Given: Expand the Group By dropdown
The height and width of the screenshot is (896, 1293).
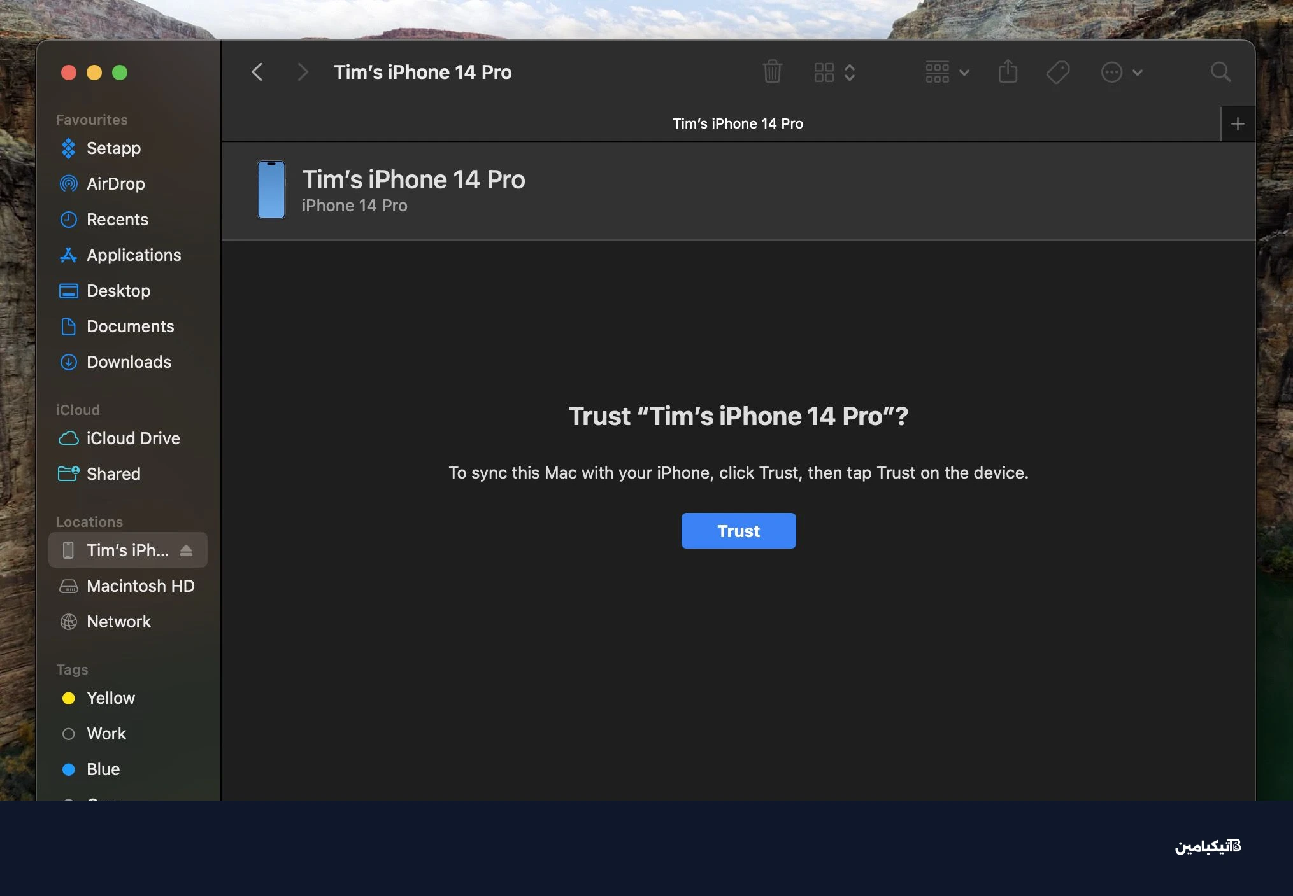Looking at the screenshot, I should coord(947,72).
